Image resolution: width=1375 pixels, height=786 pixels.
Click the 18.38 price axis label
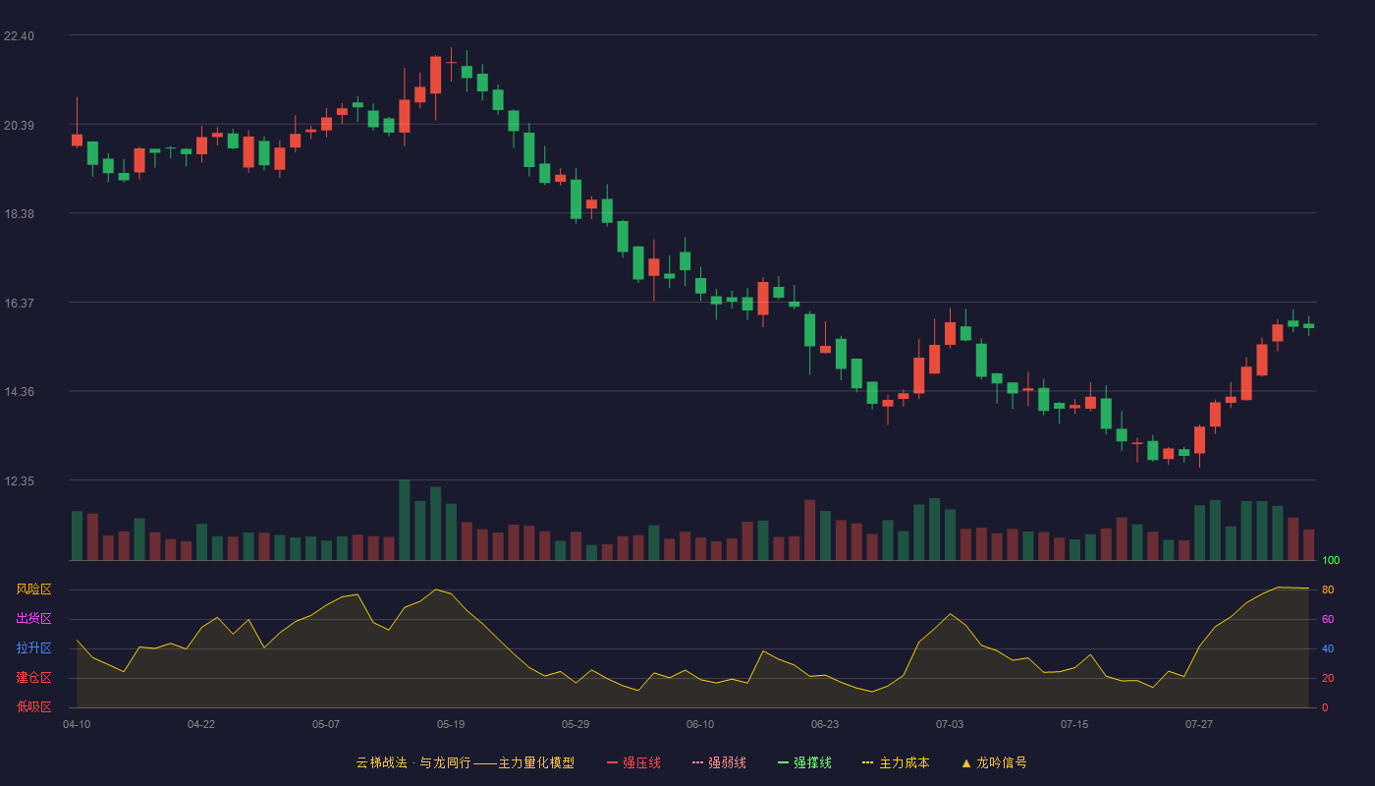click(x=19, y=214)
